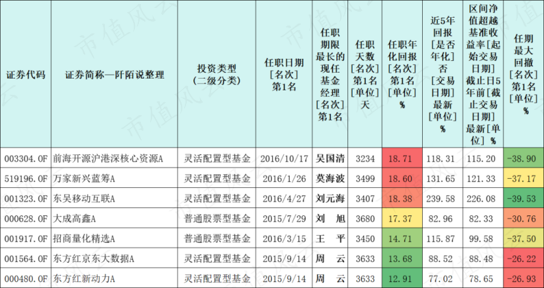Click the 证券简称—阡陌说整理 header cell

pos(115,74)
